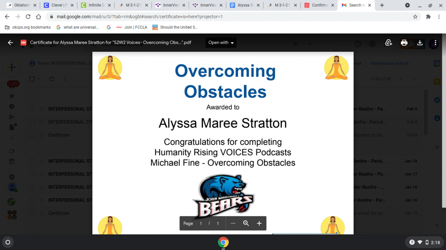Zoom in on the PDF page
446x250 pixels.
[x=259, y=223]
